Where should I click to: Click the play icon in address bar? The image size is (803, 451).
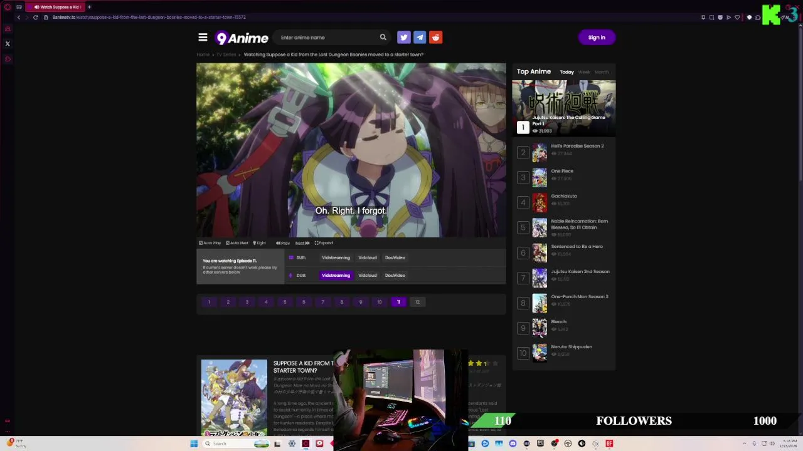click(728, 17)
